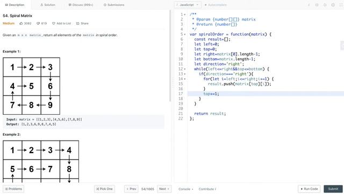Viewport: 344px width, 194px height.
Task: Collapse the for loop fold at line 14
Action: coord(185,79)
